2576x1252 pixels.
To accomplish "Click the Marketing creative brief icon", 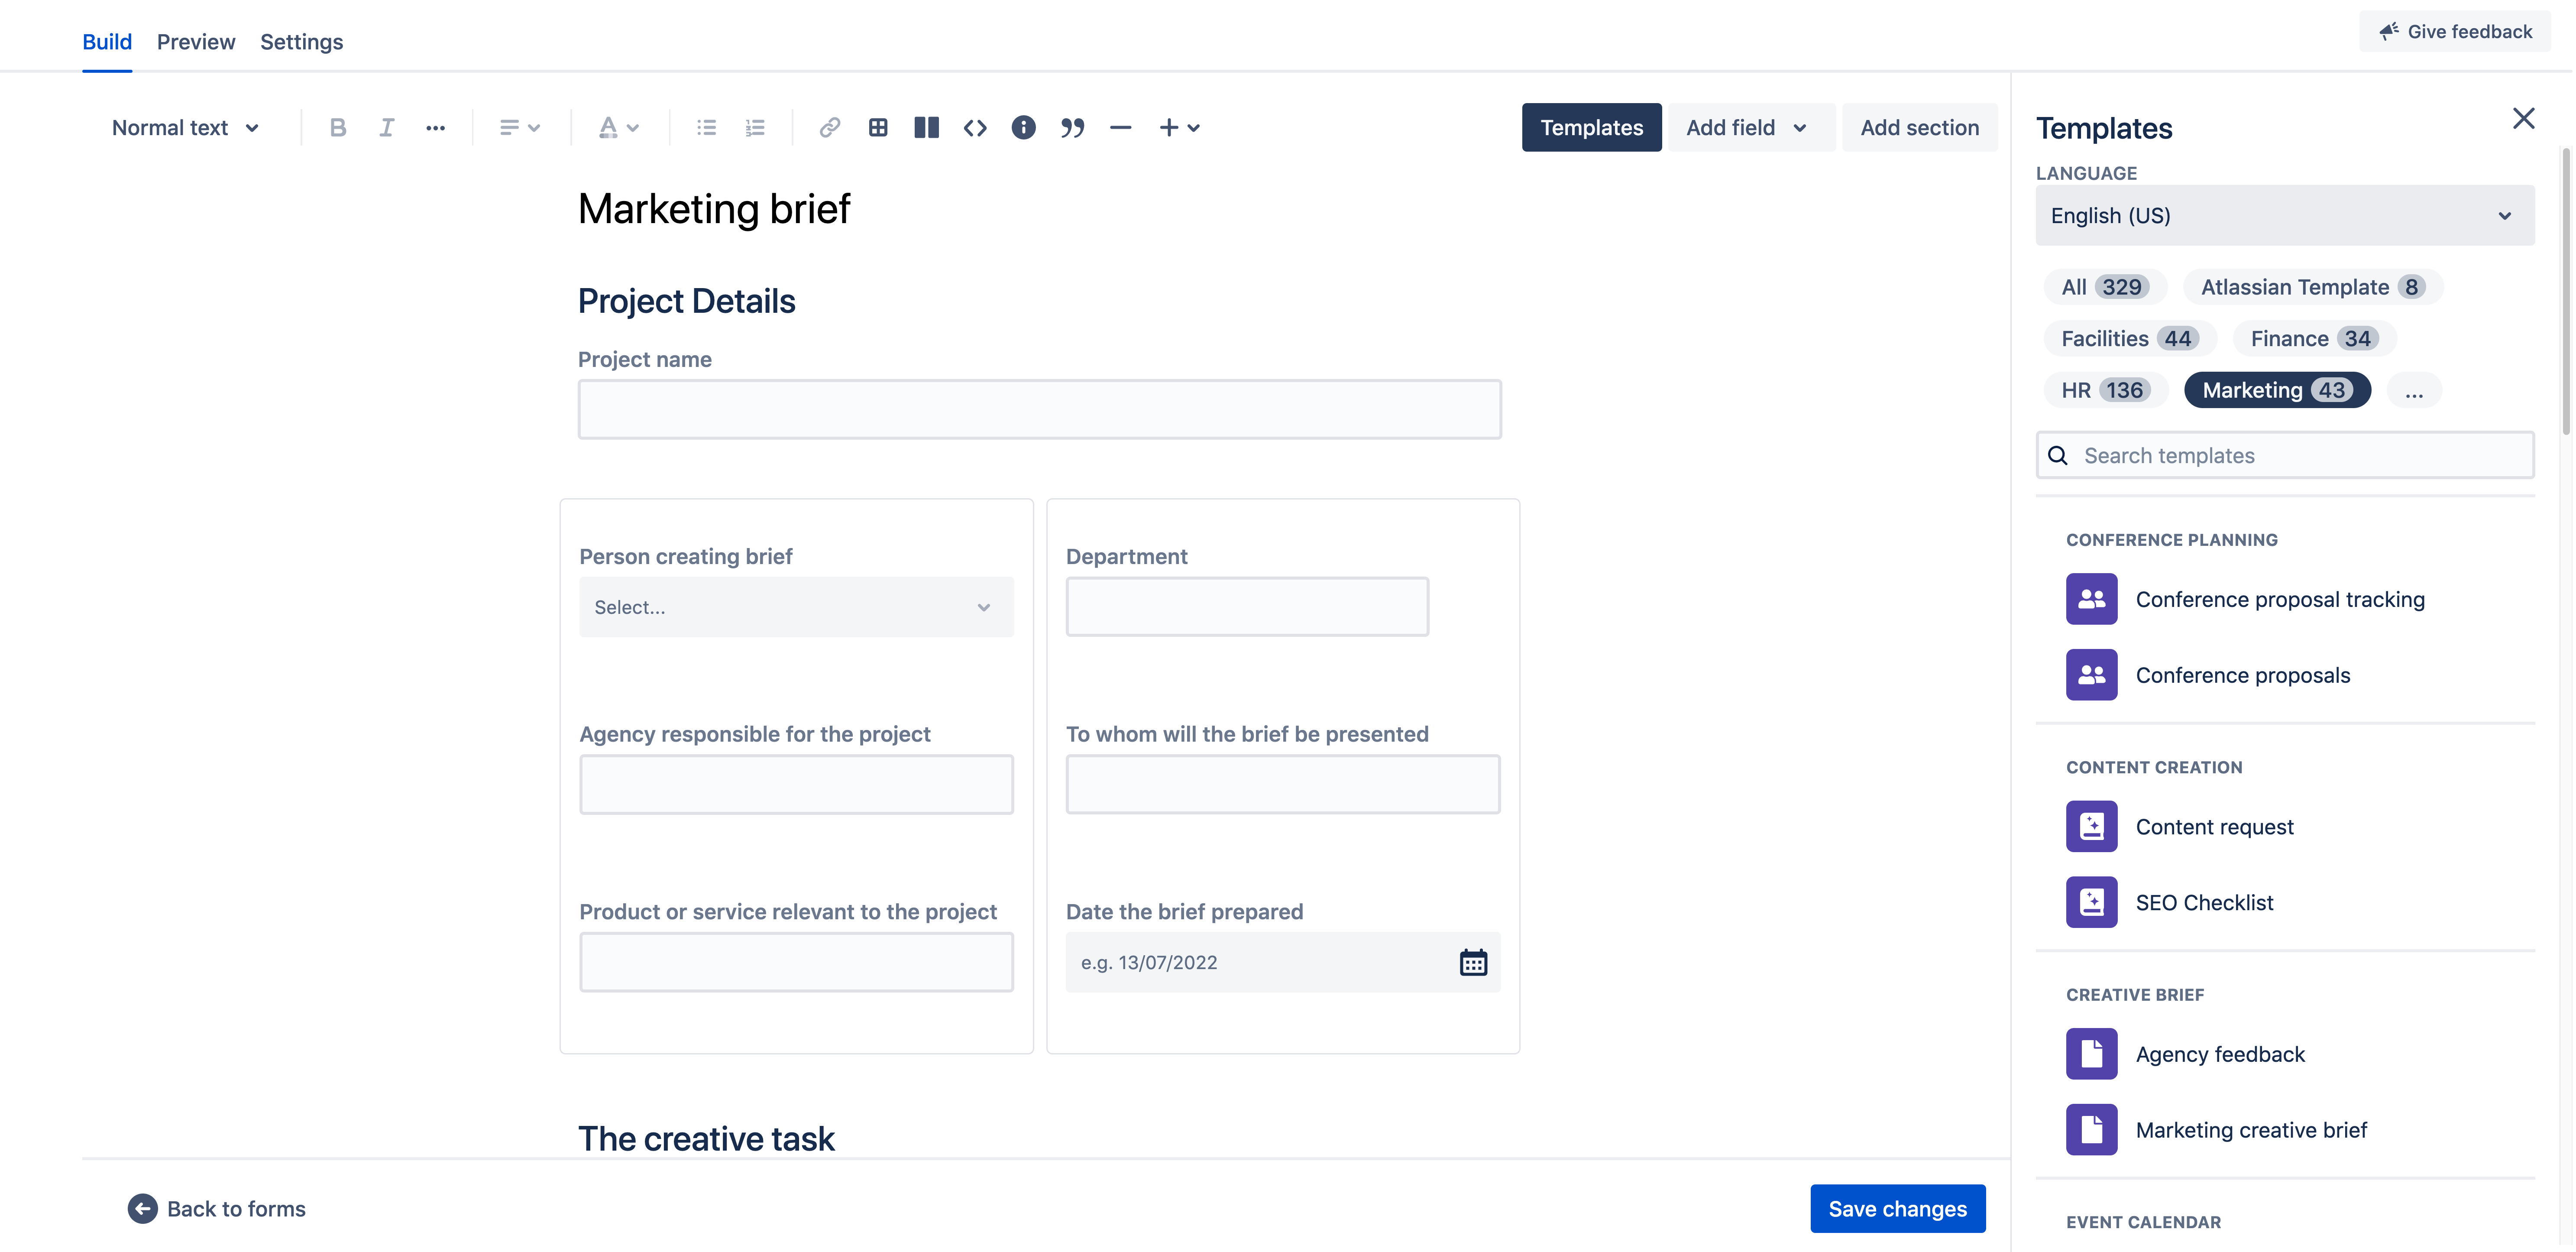I will pos(2091,1130).
